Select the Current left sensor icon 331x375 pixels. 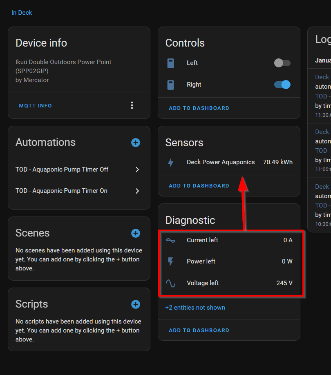coord(170,240)
